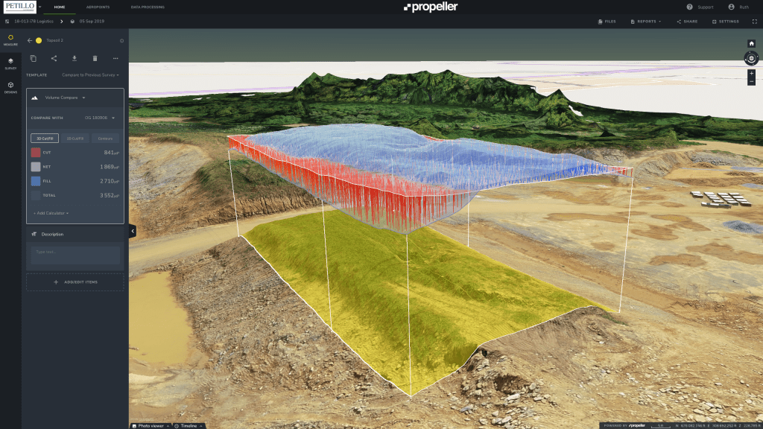Open the Survey layers panel

[10, 63]
